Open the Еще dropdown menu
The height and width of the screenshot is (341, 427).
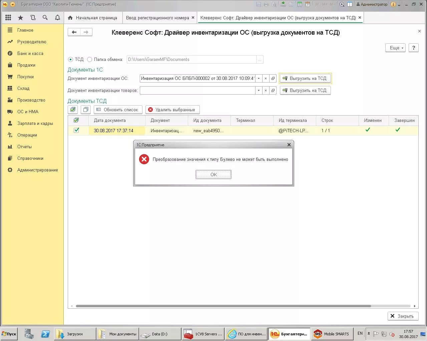[x=395, y=48]
